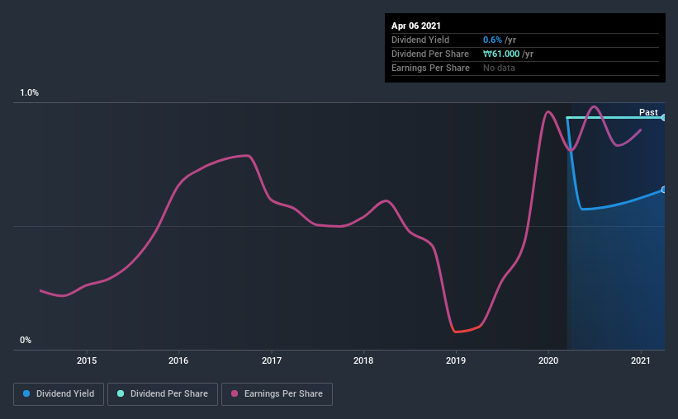
Task: Click the Dividend Yield line endpoint marker
Action: [664, 190]
